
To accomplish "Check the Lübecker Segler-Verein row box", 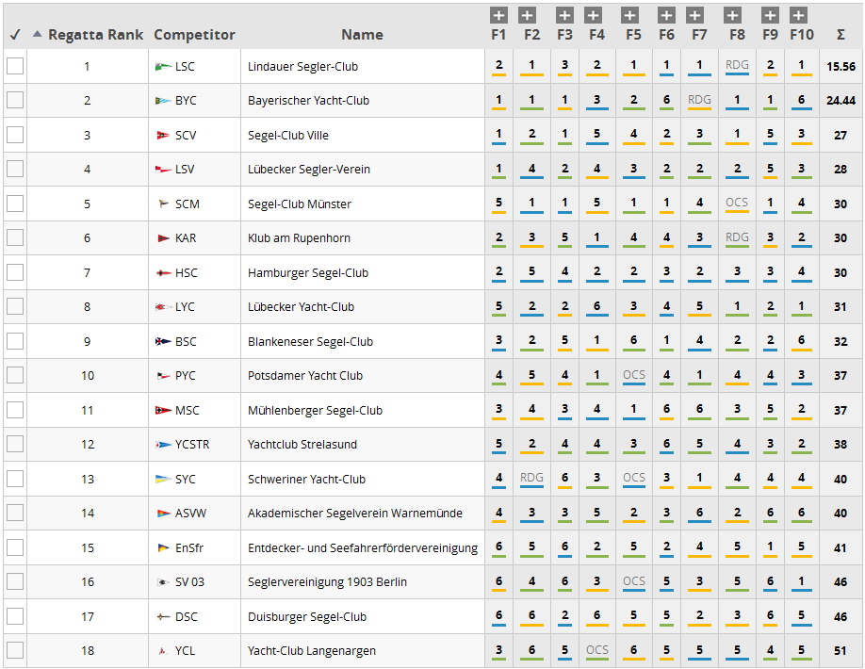I will (x=15, y=169).
